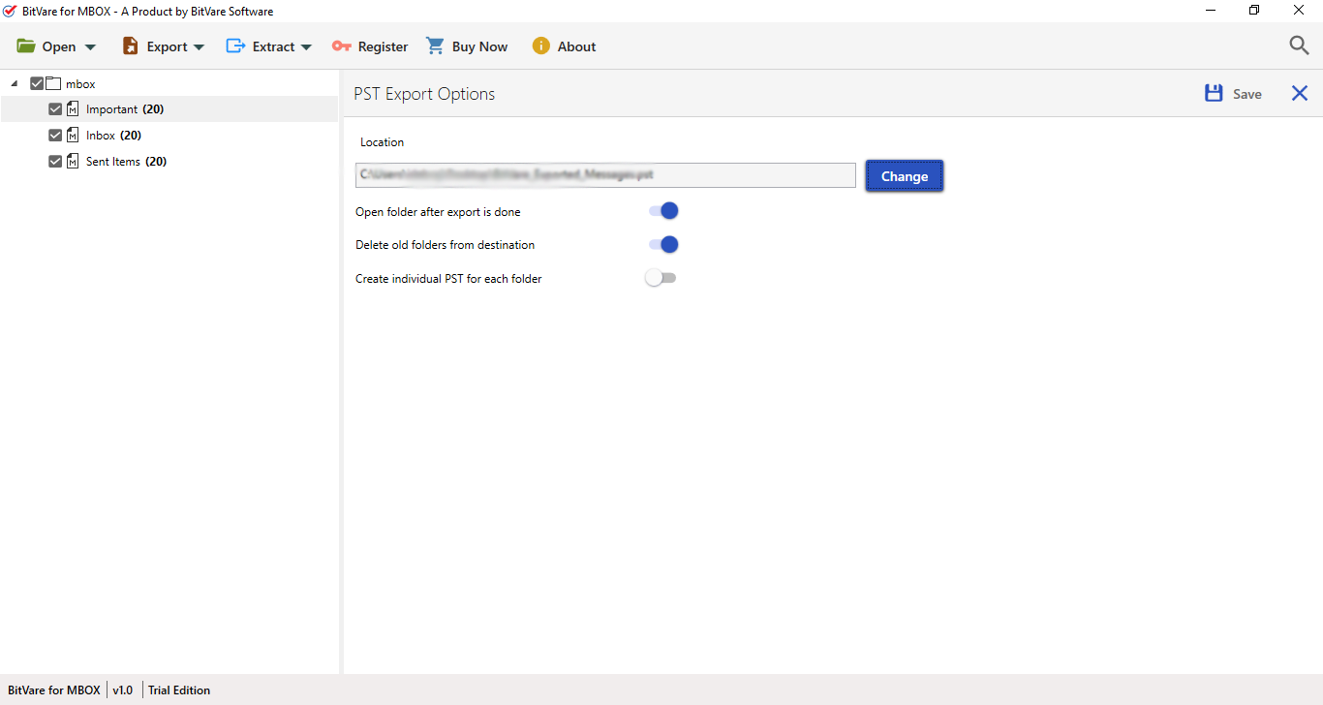Click the Inbox mailbox file icon
1323x705 pixels.
73,136
